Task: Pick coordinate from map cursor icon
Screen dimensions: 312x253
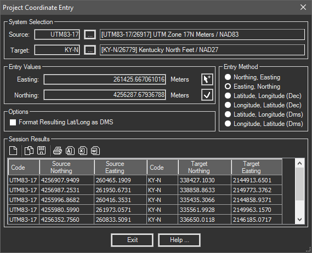Action: tap(207, 79)
